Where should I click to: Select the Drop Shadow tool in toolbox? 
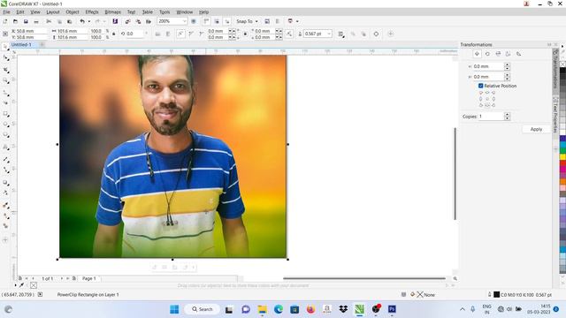(5, 183)
